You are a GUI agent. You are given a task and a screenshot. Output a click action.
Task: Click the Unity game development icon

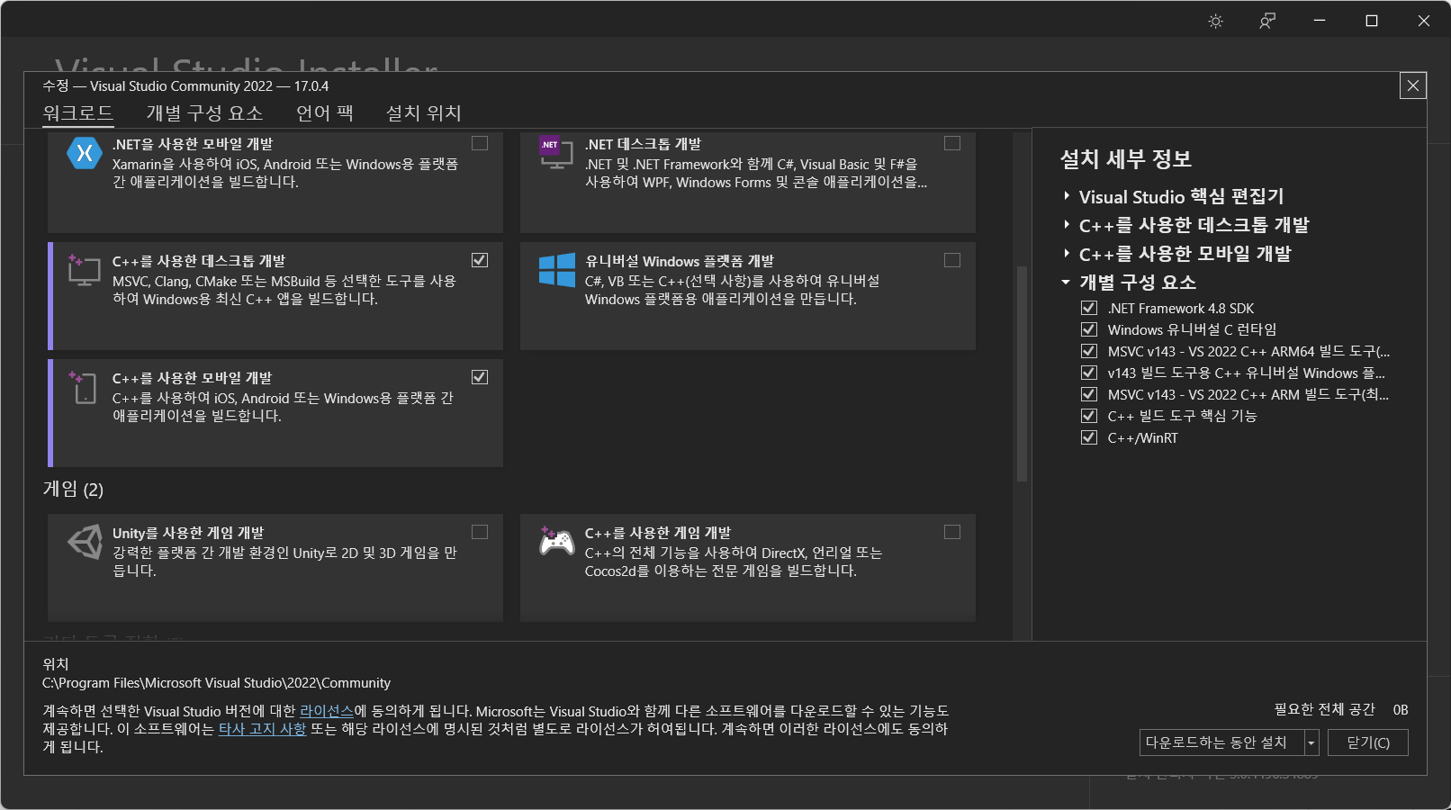click(x=85, y=542)
